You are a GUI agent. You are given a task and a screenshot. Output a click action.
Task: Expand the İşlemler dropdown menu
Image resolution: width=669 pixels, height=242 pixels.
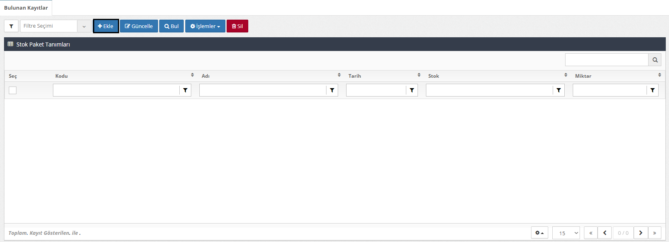[205, 26]
